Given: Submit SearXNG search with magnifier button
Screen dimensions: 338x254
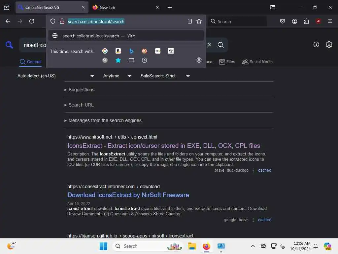Looking at the screenshot, I should coord(220,45).
